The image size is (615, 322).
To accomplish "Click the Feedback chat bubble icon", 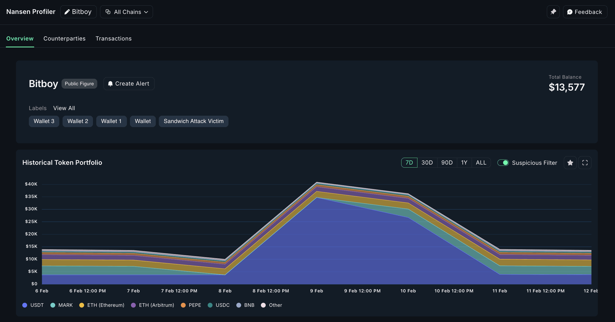I will pos(570,12).
